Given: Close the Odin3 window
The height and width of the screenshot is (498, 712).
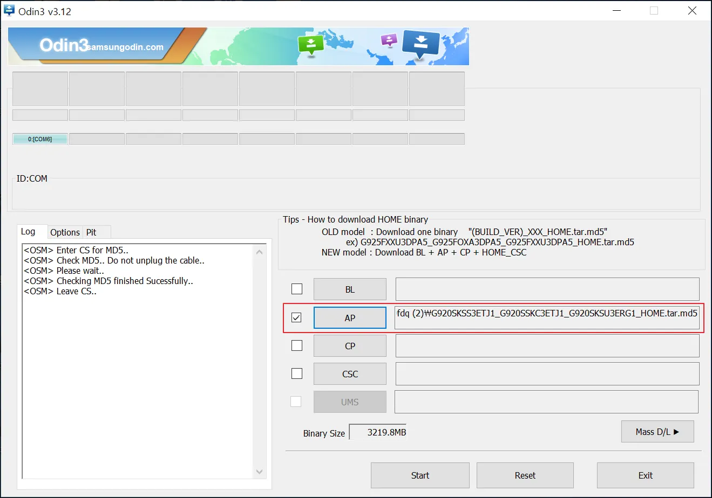Looking at the screenshot, I should [x=692, y=11].
